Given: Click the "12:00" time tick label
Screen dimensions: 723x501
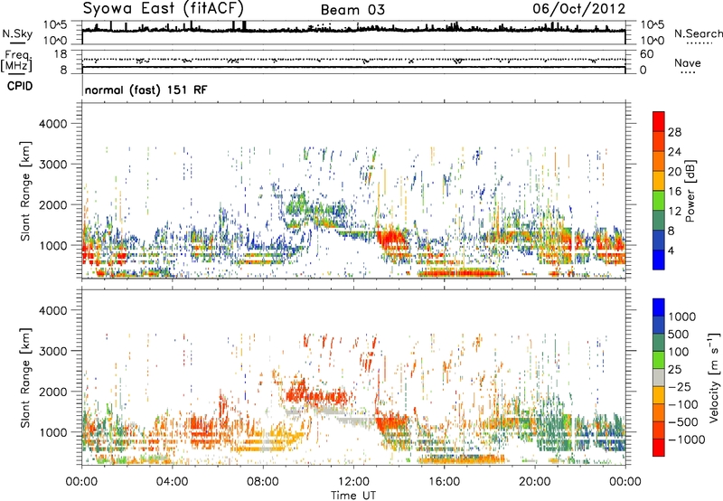Looking at the screenshot, I should tap(353, 482).
